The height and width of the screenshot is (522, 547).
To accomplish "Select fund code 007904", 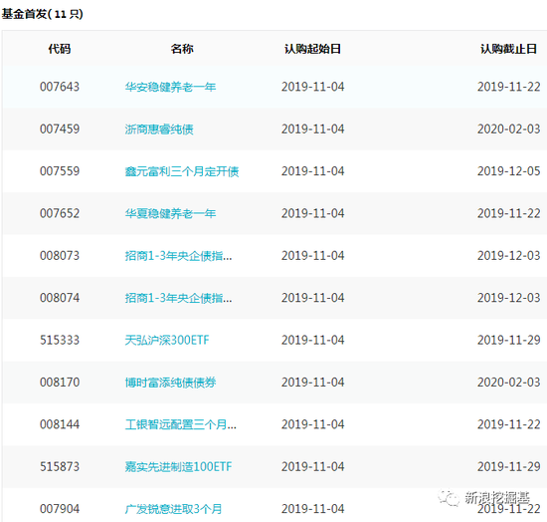I will click(x=60, y=509).
